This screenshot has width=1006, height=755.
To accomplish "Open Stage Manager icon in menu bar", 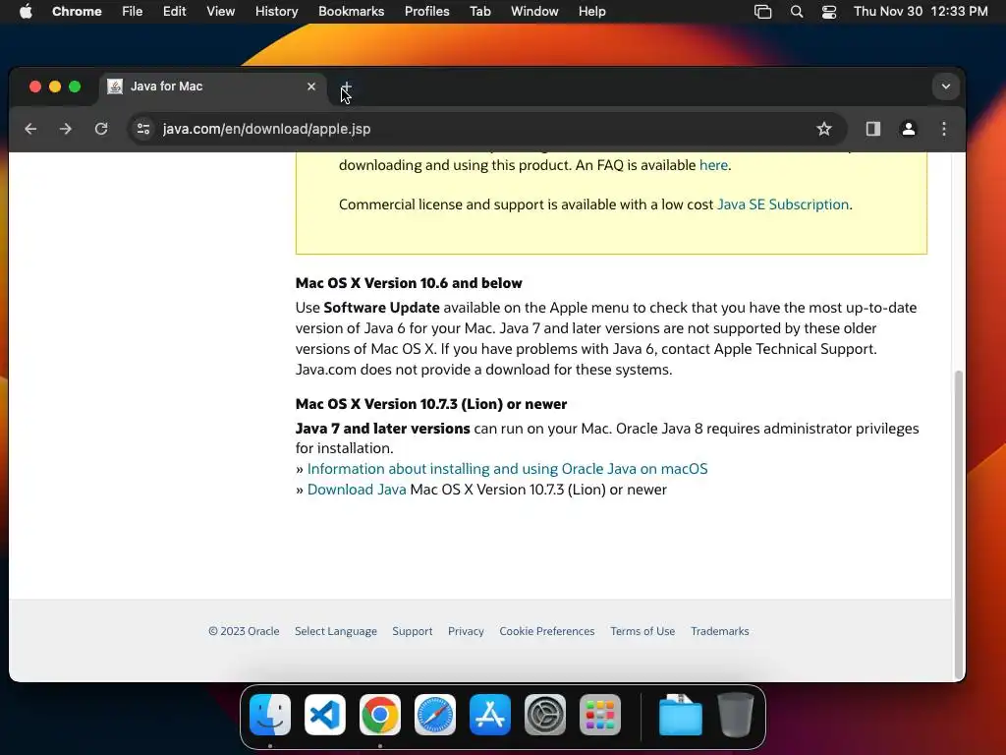I will tap(762, 12).
